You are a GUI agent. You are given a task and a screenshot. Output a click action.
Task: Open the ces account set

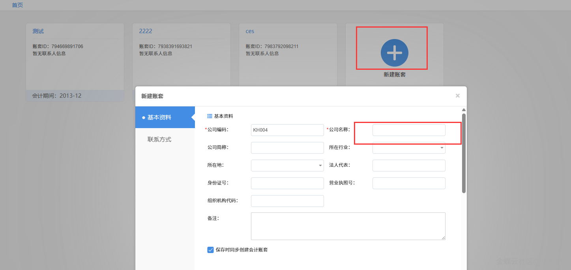click(250, 31)
